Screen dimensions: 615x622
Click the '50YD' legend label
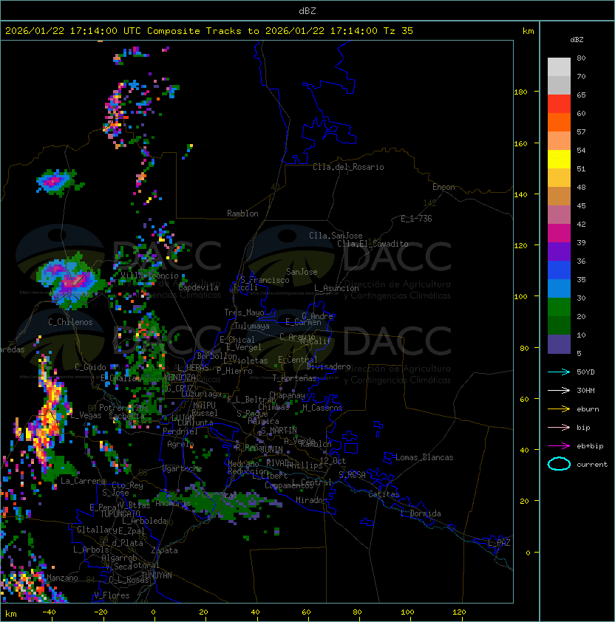pos(585,372)
